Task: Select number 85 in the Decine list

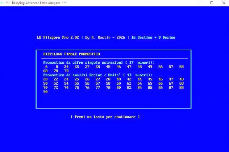Action: point(150,88)
